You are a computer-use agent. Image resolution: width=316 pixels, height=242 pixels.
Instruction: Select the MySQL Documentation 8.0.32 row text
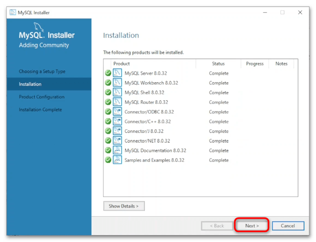(155, 150)
